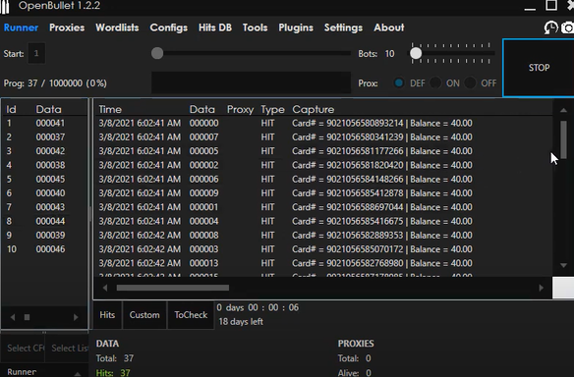Select the hit row with data 000009
Viewport: 574px width, 377px height.
[323, 193]
